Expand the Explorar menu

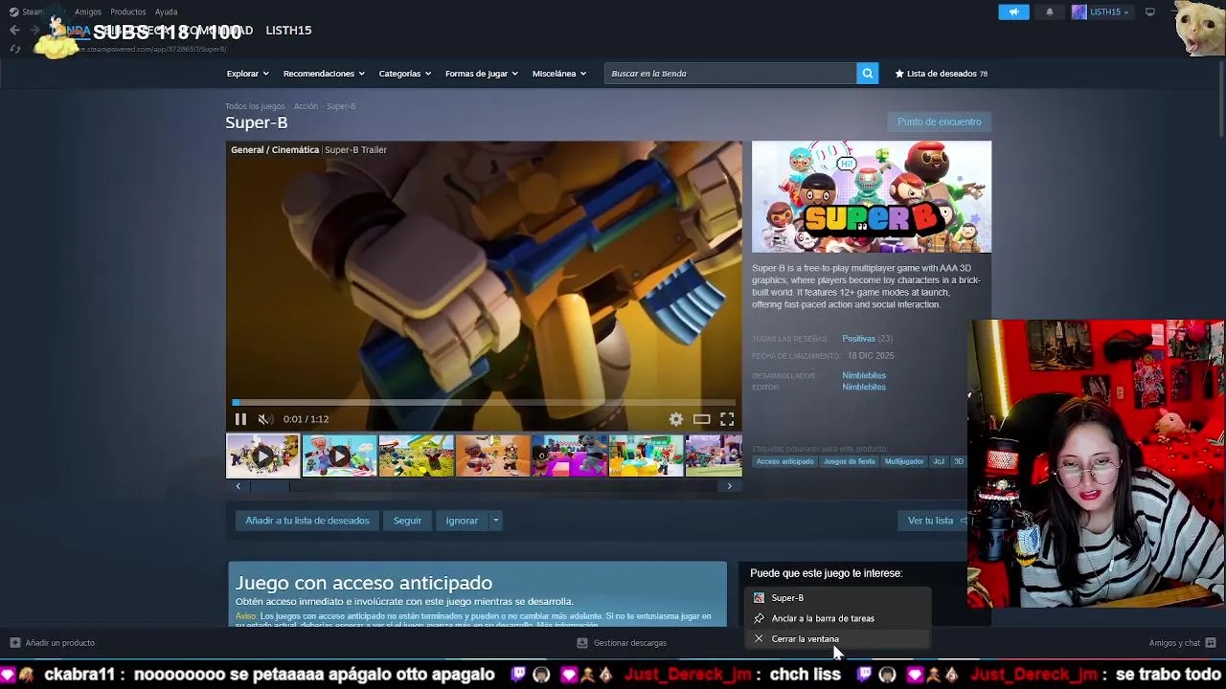pos(247,74)
